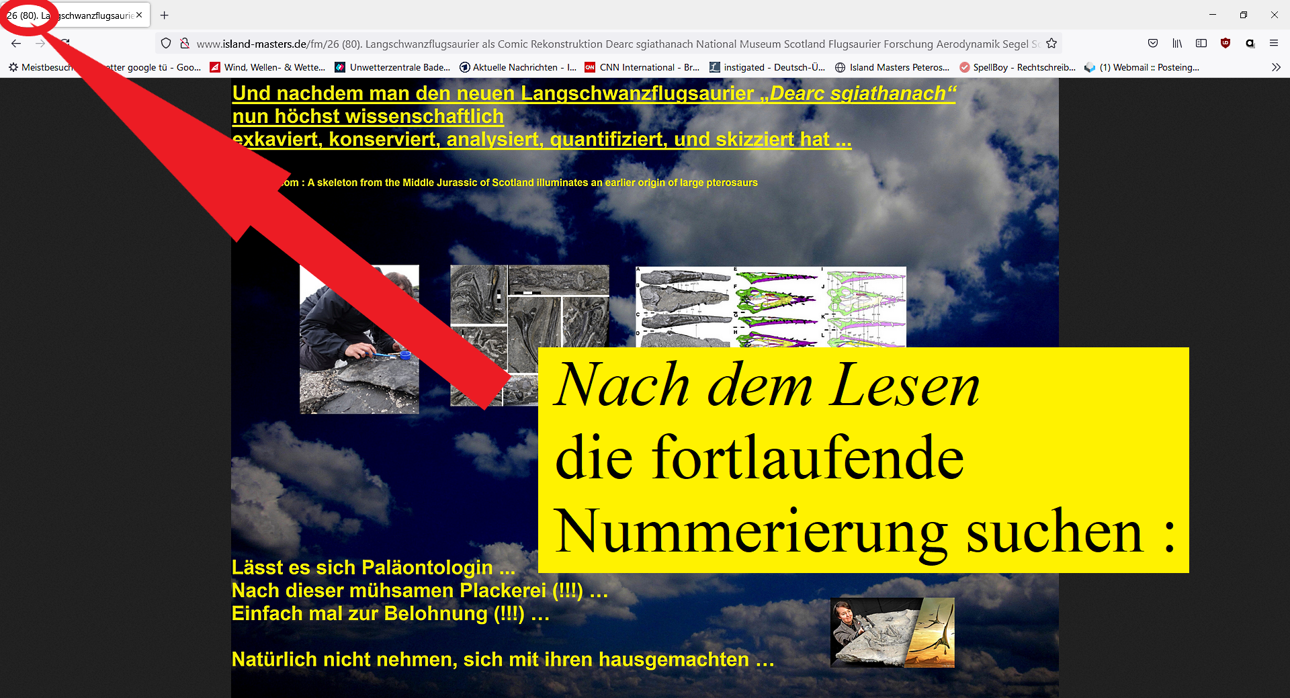
Task: Select the Langschwanzflugsaurier browser tab
Action: 94,15
